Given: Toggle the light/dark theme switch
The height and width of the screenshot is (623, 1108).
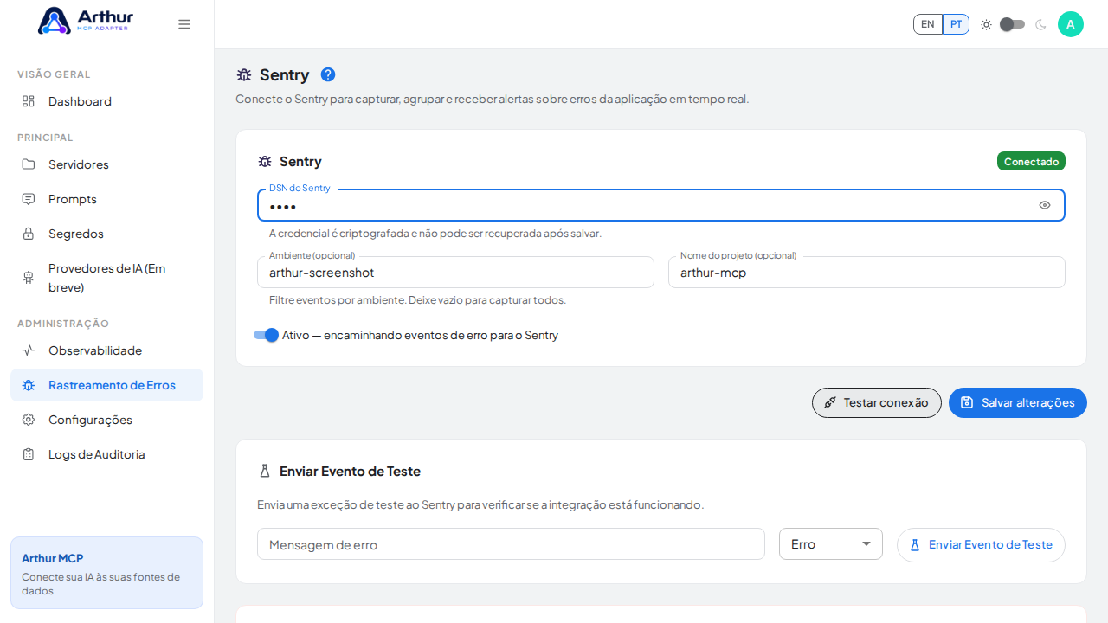Looking at the screenshot, I should pyautogui.click(x=1012, y=24).
